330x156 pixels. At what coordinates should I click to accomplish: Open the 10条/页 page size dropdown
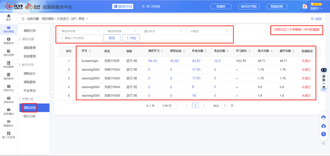168,105
